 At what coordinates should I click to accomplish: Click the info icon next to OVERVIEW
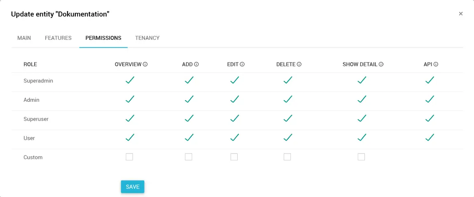click(145, 64)
